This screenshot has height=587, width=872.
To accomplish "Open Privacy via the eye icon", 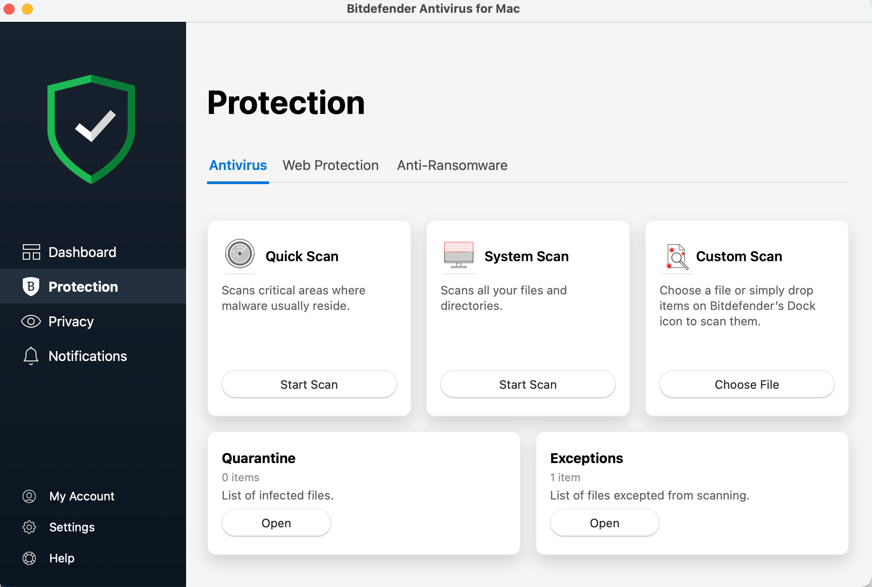I will pyautogui.click(x=31, y=321).
